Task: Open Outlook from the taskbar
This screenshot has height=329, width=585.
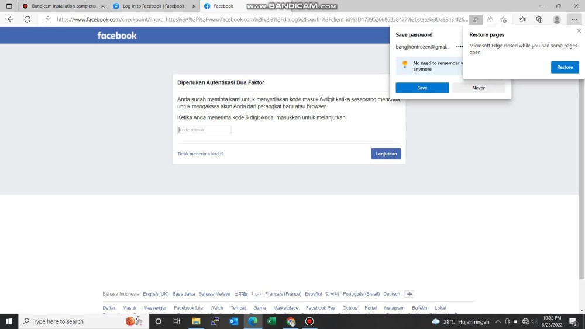Action: coord(234,321)
